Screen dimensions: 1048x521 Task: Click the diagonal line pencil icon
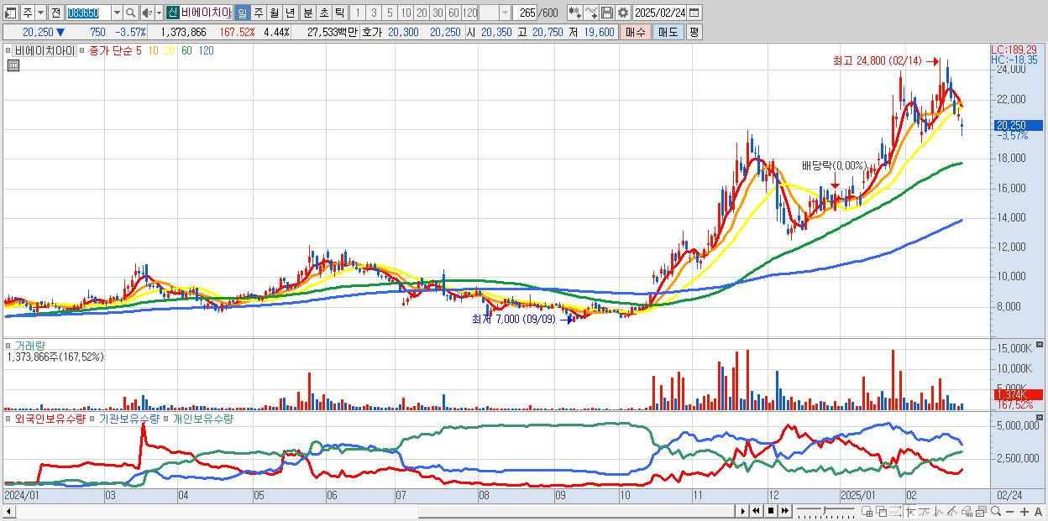952,511
